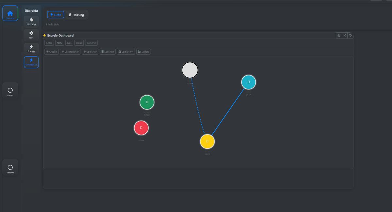
Task: Click the undo reset icon
Action: 350,35
